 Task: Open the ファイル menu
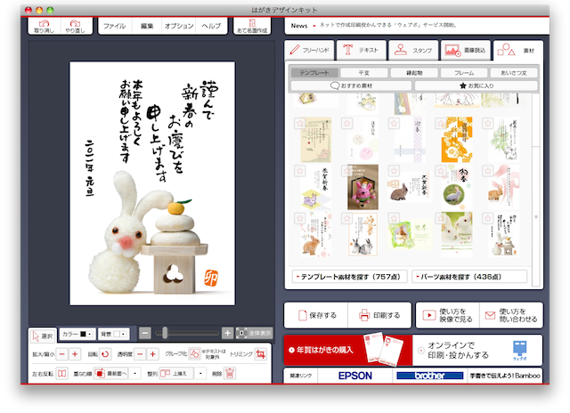[x=113, y=27]
